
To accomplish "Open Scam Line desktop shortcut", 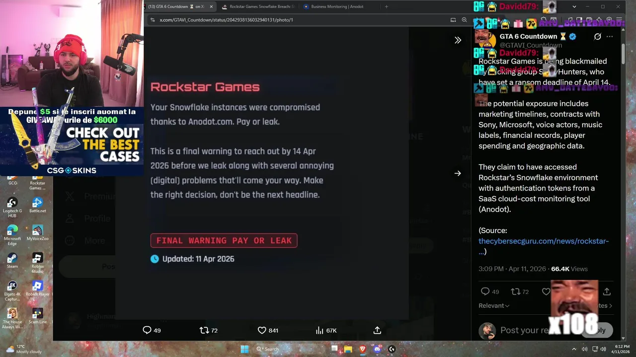I will click(x=37, y=316).
